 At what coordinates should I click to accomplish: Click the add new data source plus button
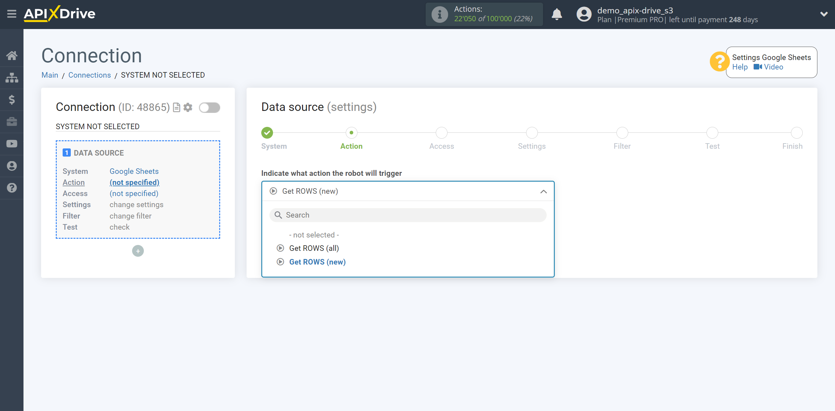(x=138, y=251)
